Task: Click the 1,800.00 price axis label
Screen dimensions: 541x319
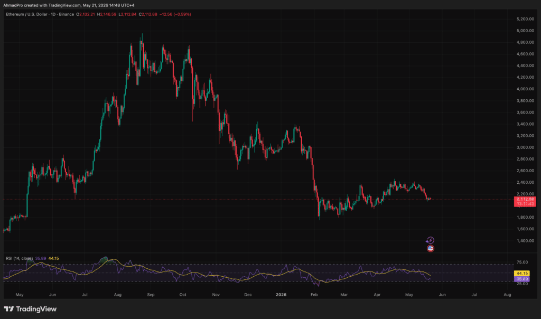Action: click(x=525, y=217)
